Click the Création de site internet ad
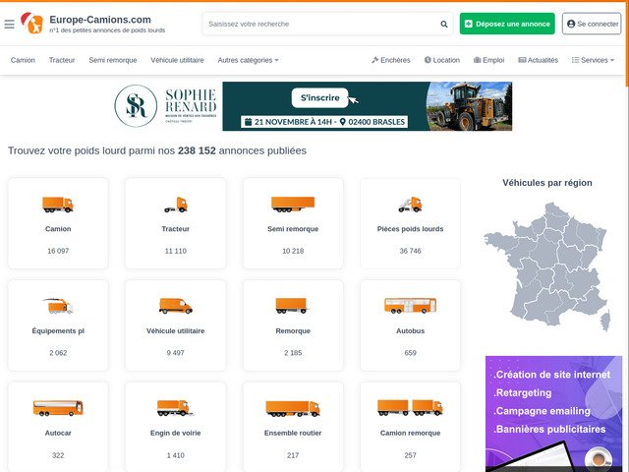This screenshot has height=472, width=629. (x=553, y=413)
